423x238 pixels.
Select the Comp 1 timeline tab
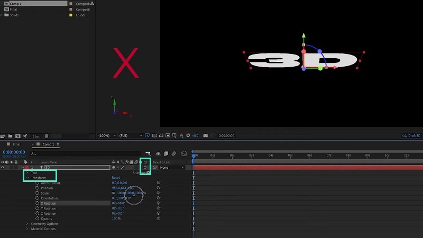(48, 144)
